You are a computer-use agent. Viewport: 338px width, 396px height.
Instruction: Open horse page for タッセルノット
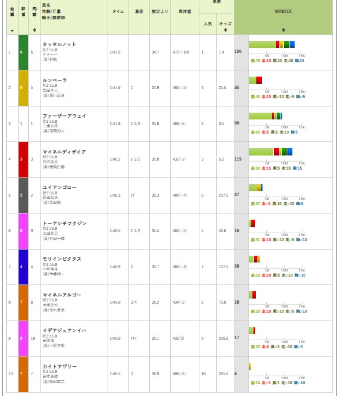pyautogui.click(x=59, y=44)
